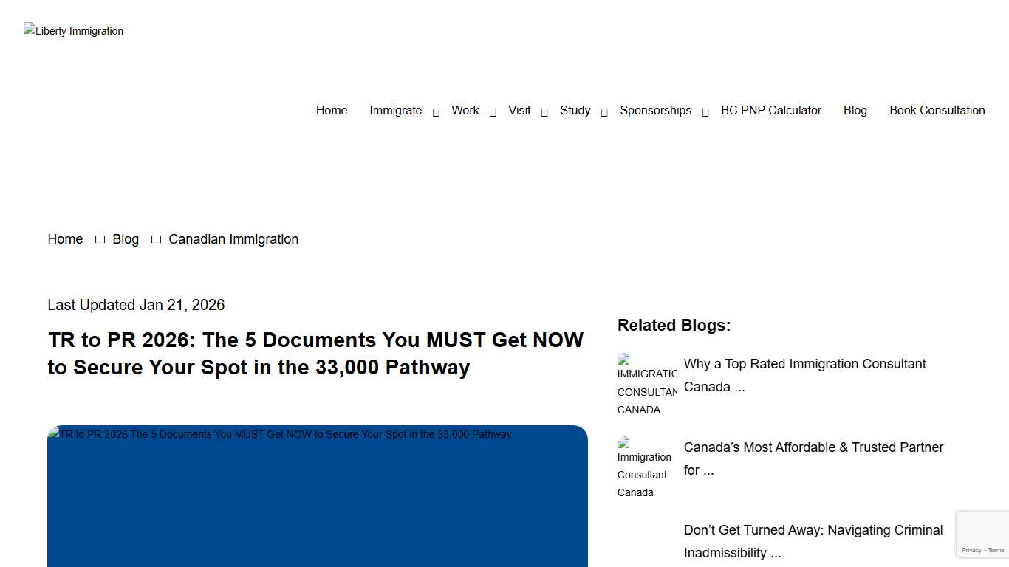The width and height of the screenshot is (1009, 567).
Task: Click the Terms link in the reCAPTCHA badge
Action: [x=996, y=550]
